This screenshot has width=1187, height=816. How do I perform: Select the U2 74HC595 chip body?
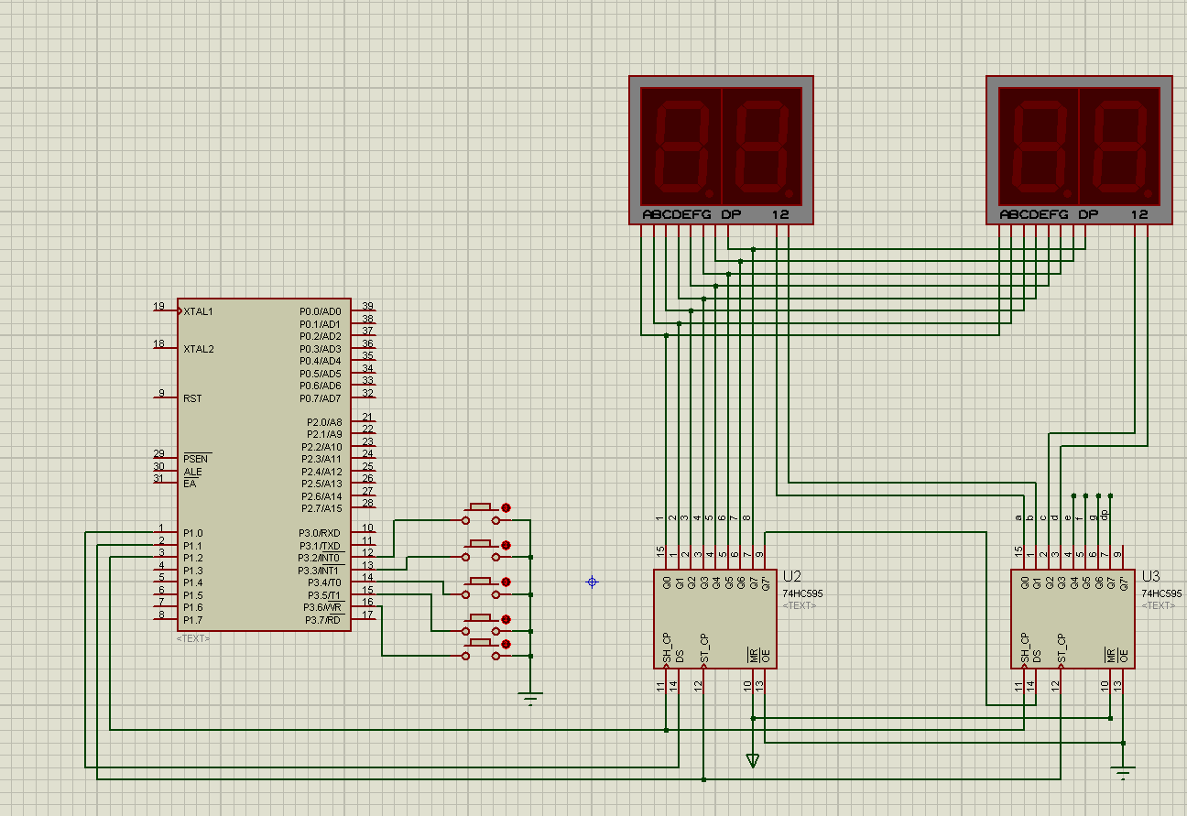(714, 619)
